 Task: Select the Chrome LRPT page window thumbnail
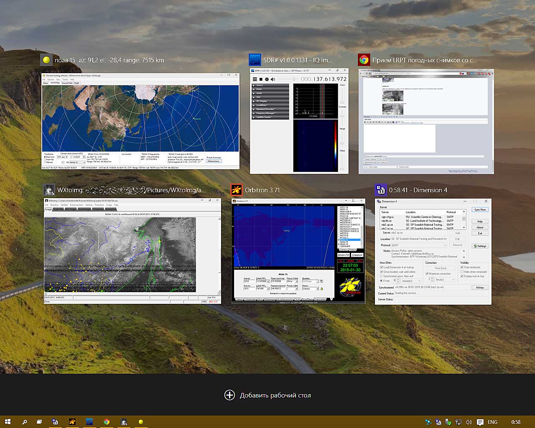point(426,121)
